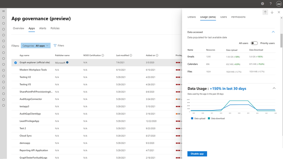283x159 pixels.
Task: Click the Data Download column header
Action: 256,50
